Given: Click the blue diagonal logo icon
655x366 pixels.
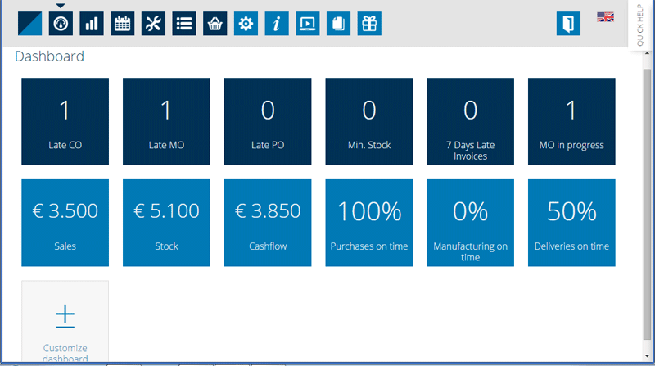Looking at the screenshot, I should coord(29,24).
